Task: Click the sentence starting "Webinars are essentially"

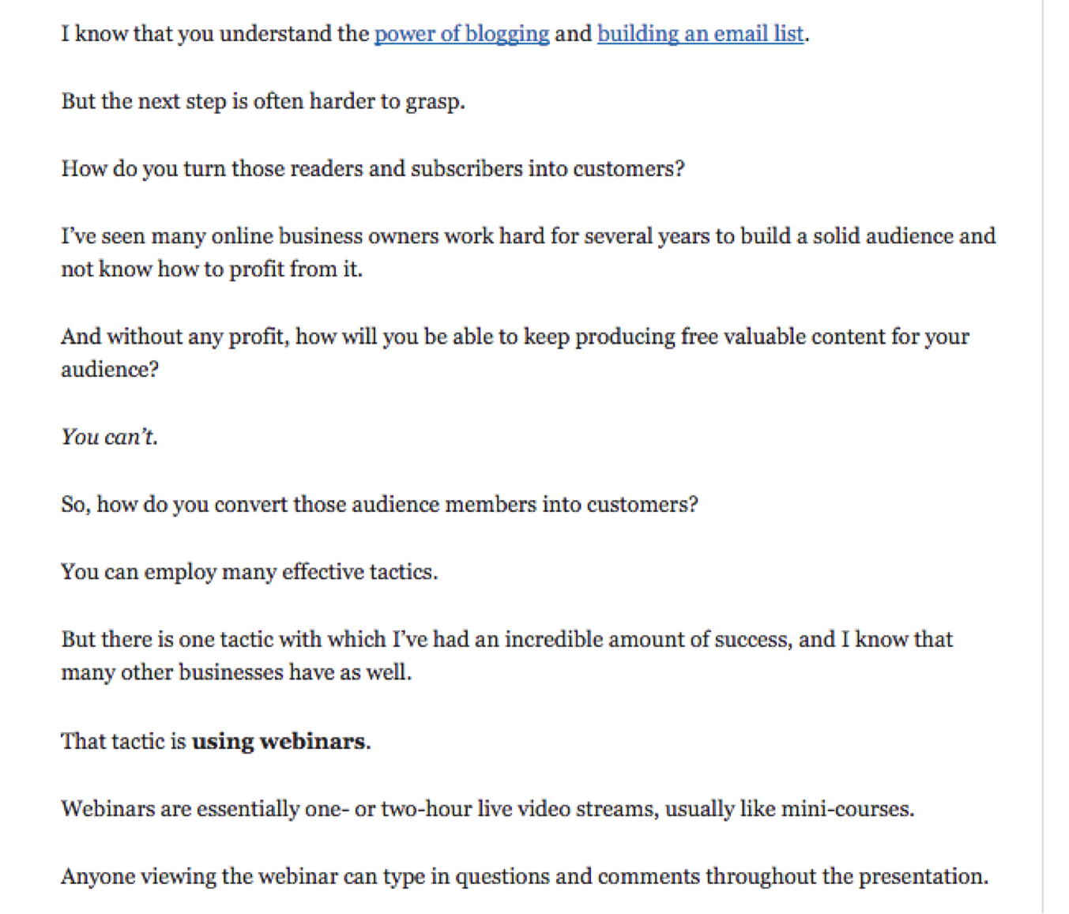Action: coord(487,809)
